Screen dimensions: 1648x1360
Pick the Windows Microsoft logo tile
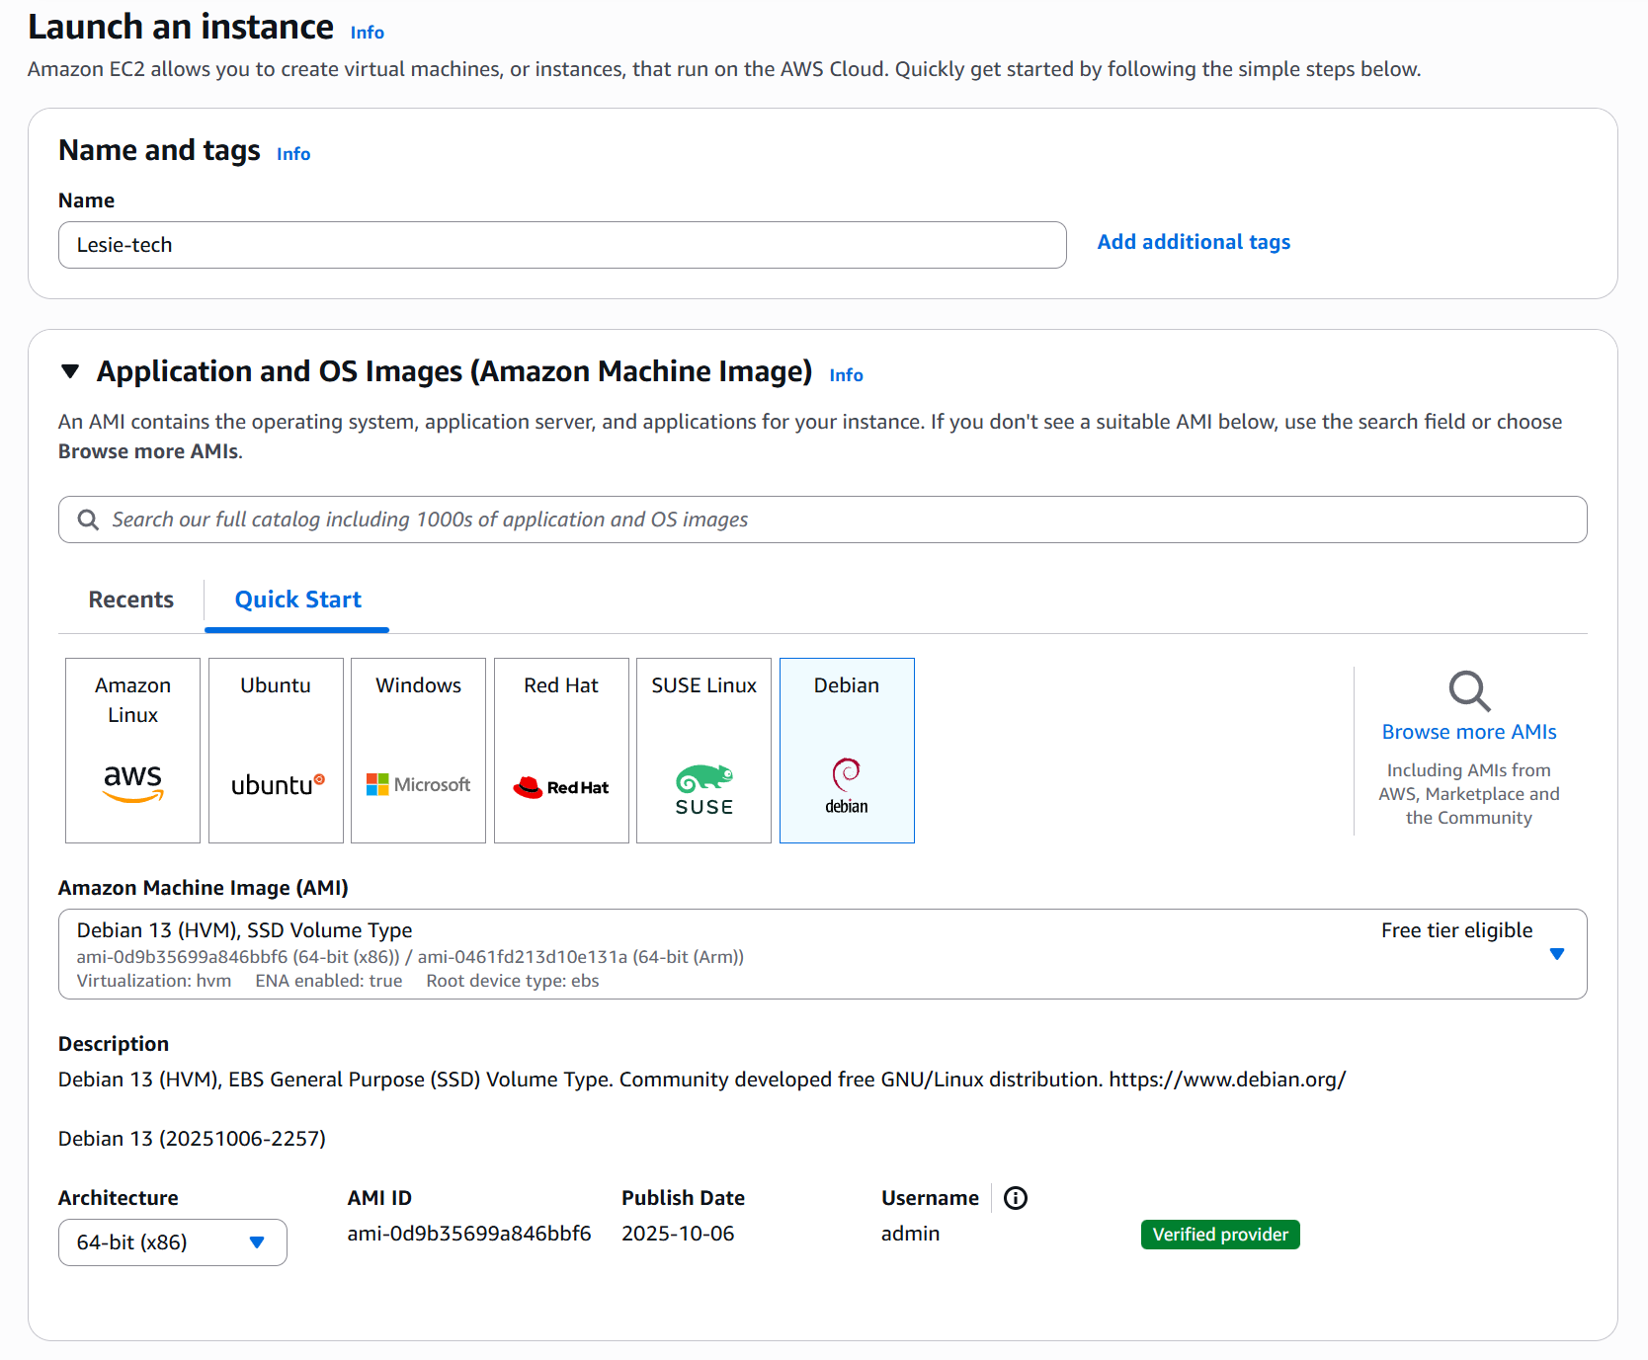pyautogui.click(x=418, y=751)
